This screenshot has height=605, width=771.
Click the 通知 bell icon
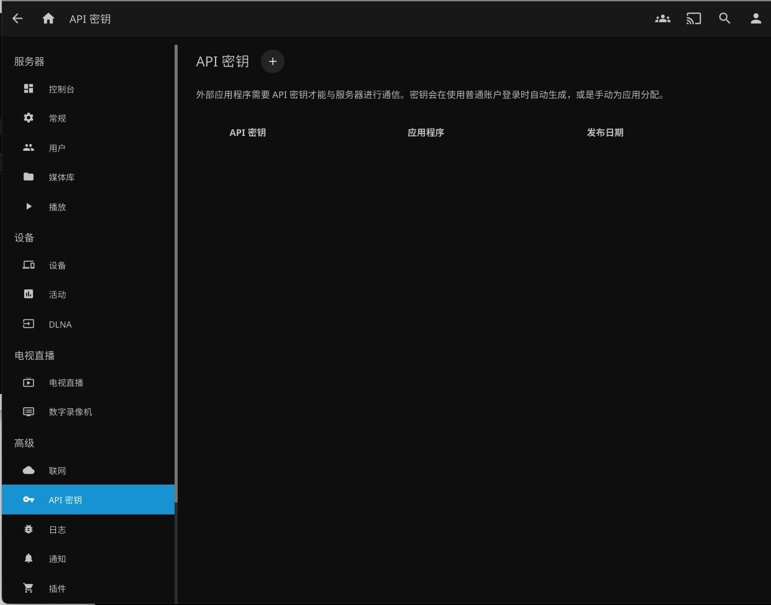[29, 558]
